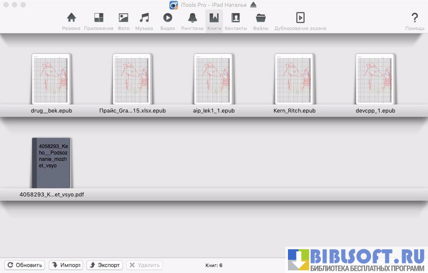Select the Kern_Ritch.epub book
The image size is (428, 273).
click(x=294, y=79)
